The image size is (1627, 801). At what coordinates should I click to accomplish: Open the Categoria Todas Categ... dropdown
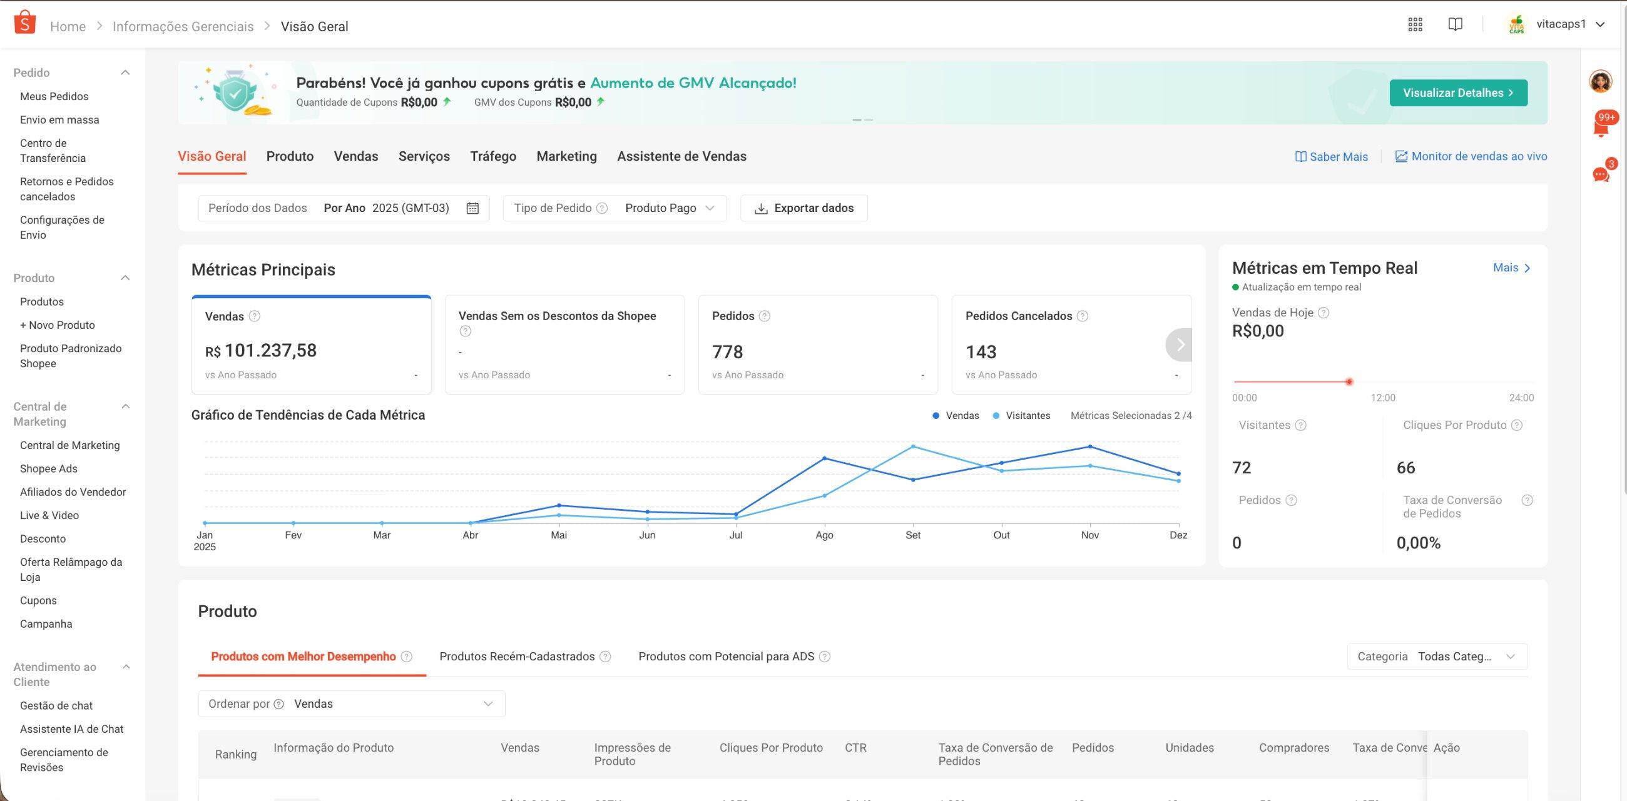[1437, 657]
